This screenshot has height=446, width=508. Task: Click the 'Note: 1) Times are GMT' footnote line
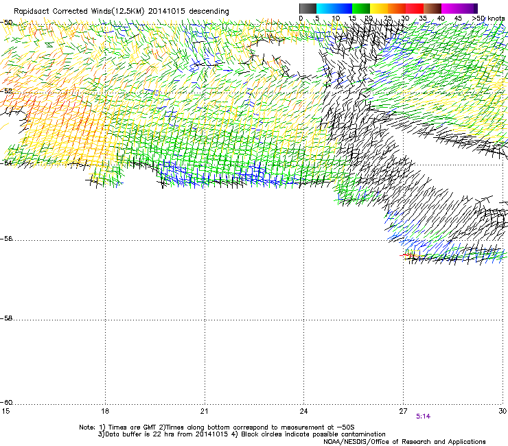click(217, 427)
